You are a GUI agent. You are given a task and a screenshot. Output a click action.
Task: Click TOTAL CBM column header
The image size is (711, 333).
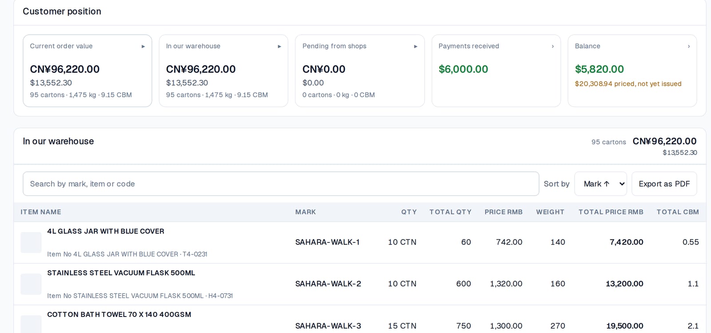point(678,212)
